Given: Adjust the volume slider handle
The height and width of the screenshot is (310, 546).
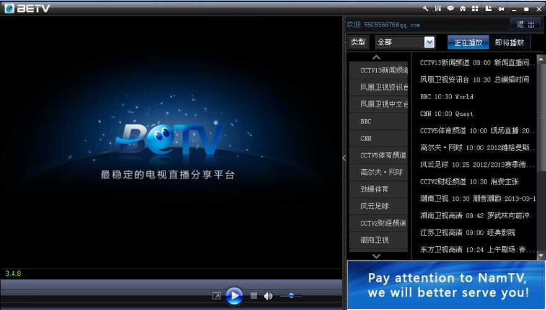Looking at the screenshot, I should (x=291, y=296).
